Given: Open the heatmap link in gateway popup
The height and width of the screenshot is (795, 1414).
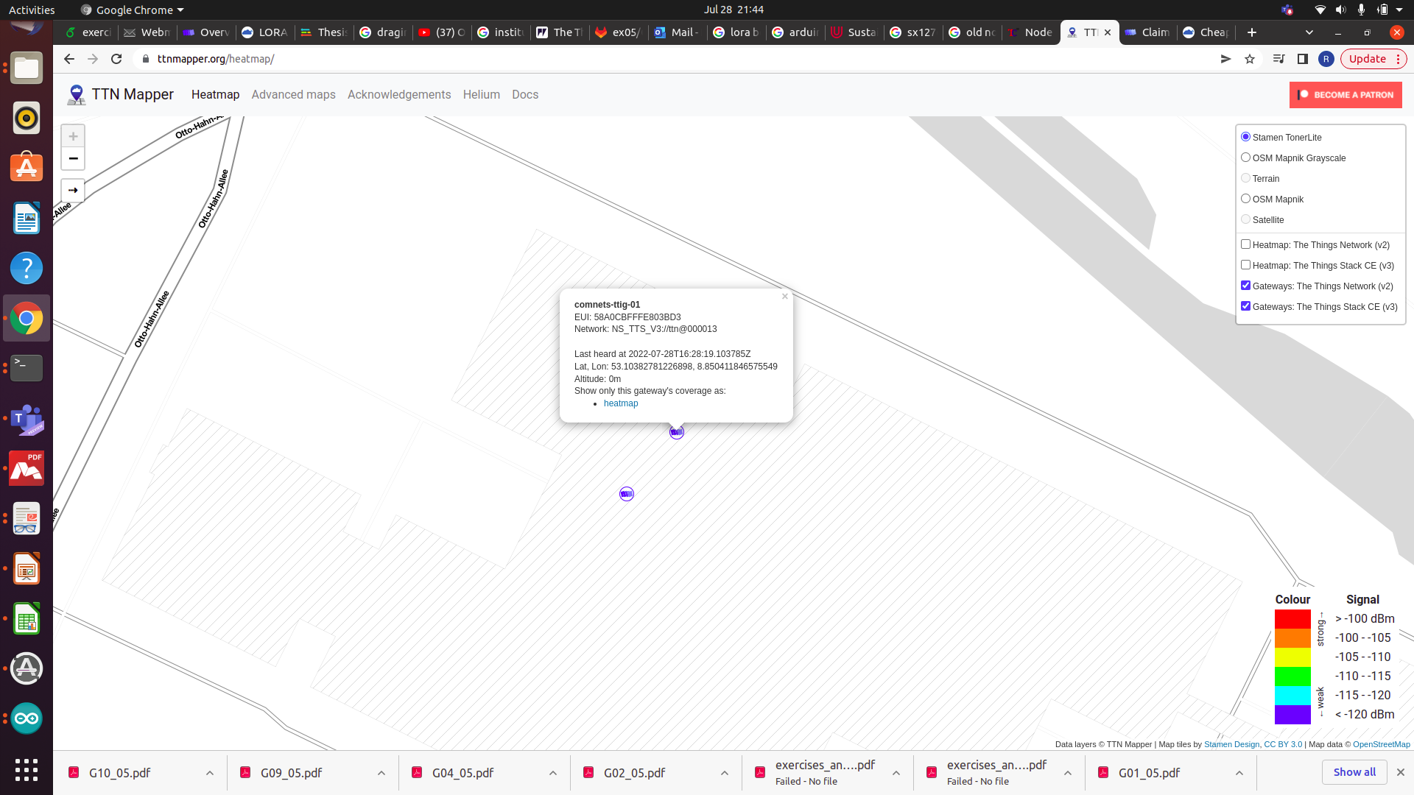Looking at the screenshot, I should coord(621,403).
